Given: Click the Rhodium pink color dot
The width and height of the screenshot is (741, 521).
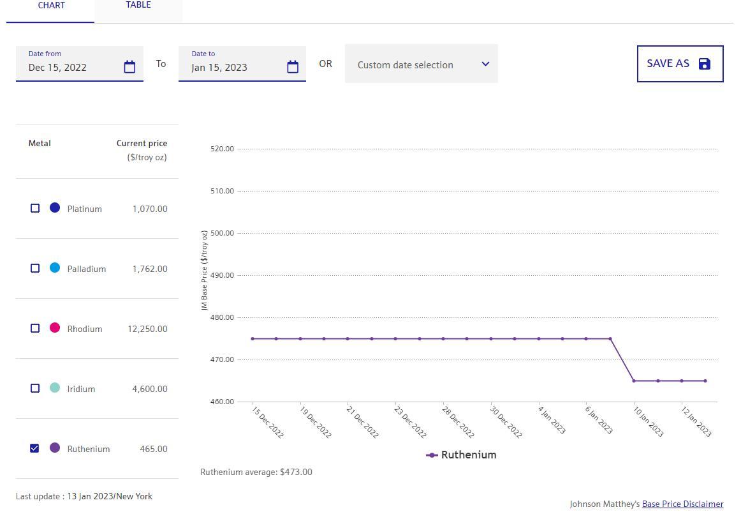Looking at the screenshot, I should (x=55, y=328).
